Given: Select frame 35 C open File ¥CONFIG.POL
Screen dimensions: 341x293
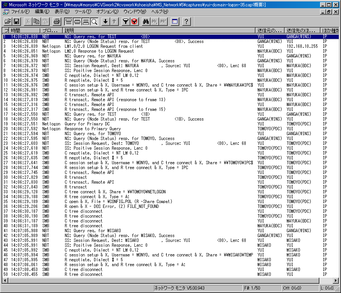Looking at the screenshot, I should 170,202.
